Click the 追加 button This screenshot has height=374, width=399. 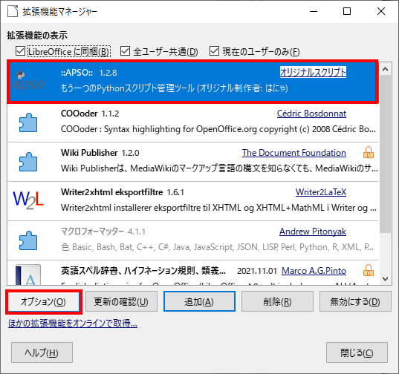tap(199, 301)
